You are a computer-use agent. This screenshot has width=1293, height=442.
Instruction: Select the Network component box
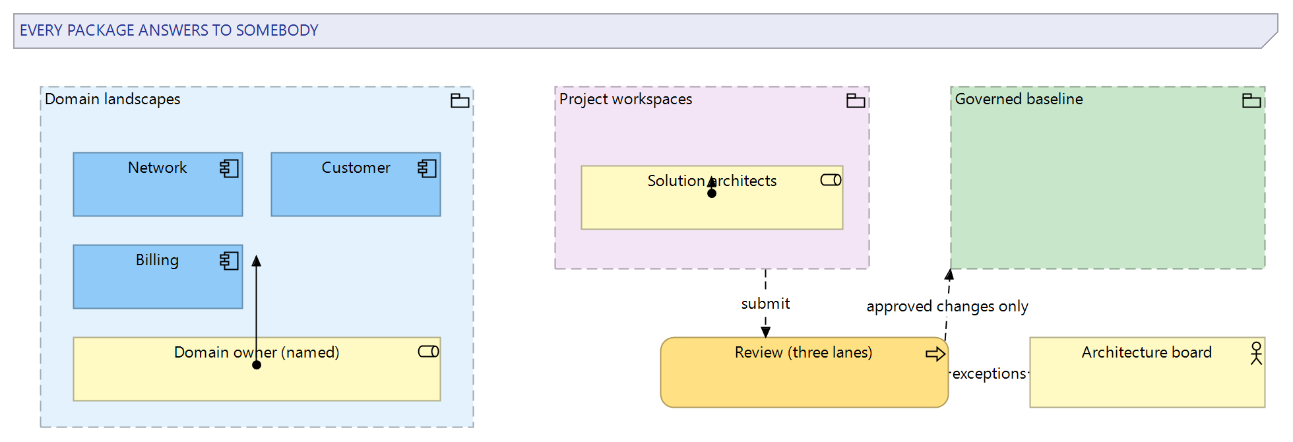(x=158, y=185)
